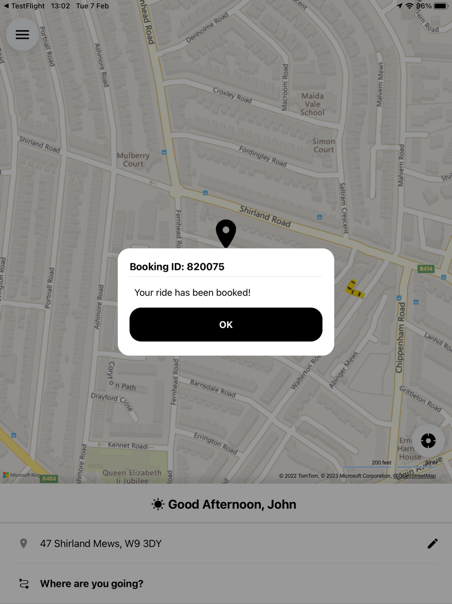Tap the Booking ID 820075 title
Image resolution: width=452 pixels, height=604 pixels.
point(177,267)
